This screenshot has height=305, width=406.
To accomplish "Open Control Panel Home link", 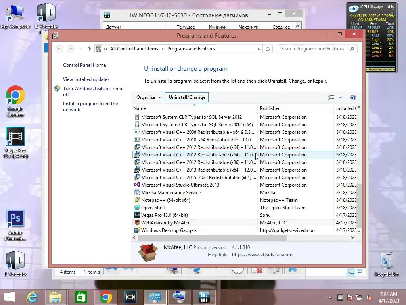I will pyautogui.click(x=84, y=65).
